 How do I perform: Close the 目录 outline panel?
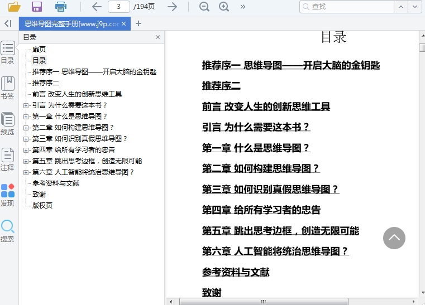(x=157, y=37)
